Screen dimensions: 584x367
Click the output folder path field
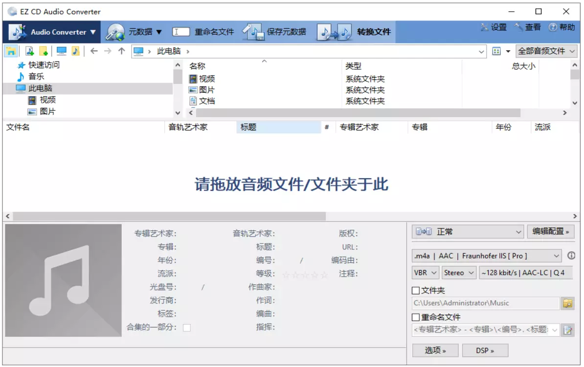(486, 303)
